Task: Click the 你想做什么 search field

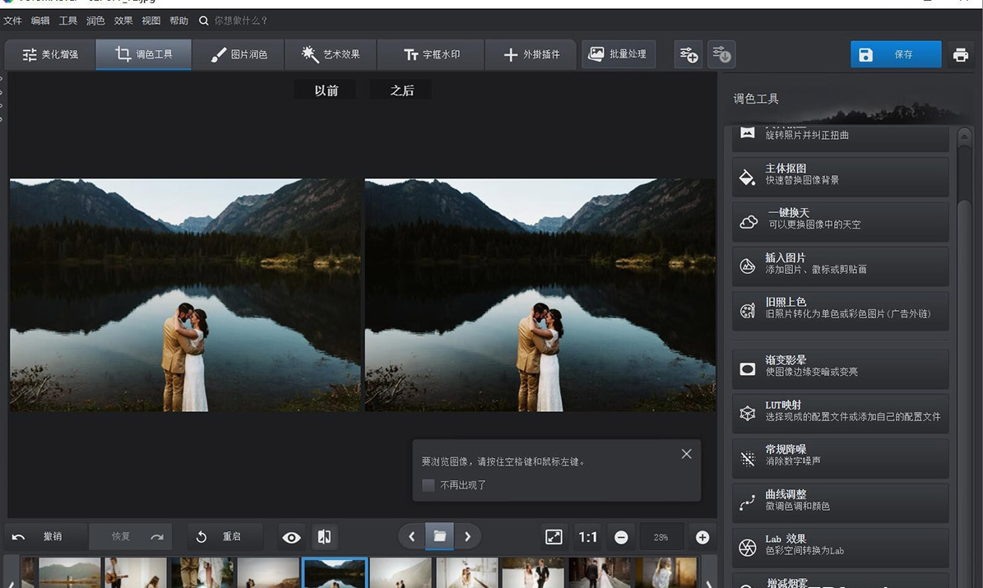Action: pos(241,21)
